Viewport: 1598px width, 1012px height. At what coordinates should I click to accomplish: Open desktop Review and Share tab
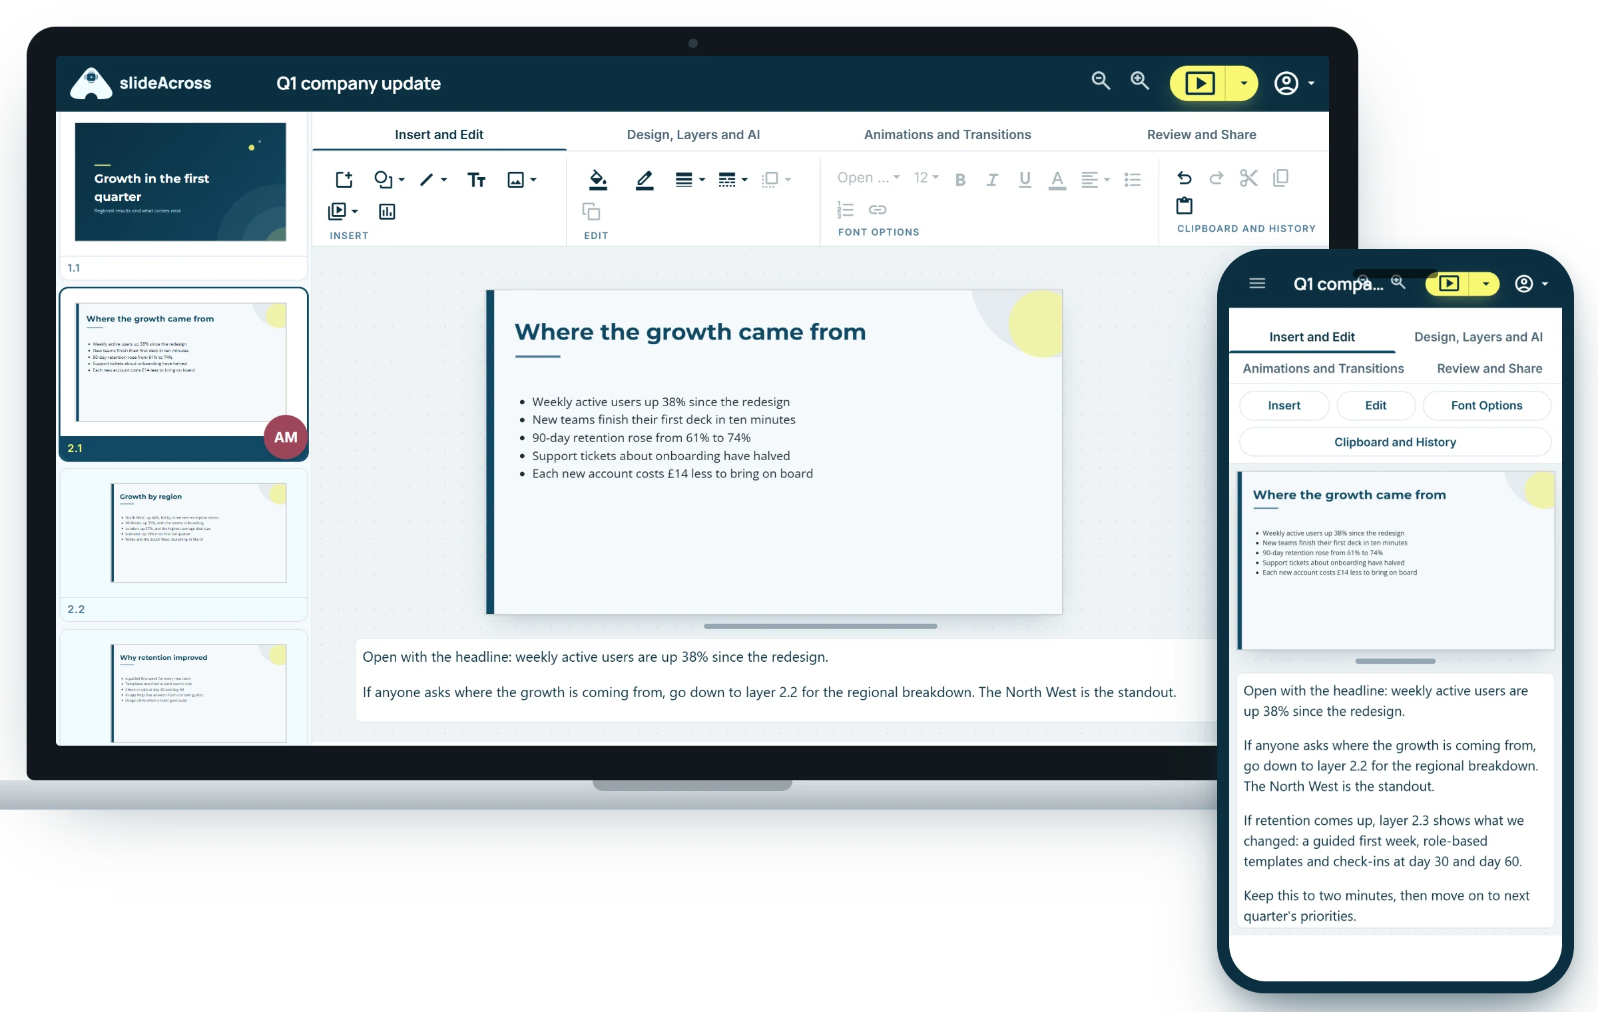(x=1201, y=134)
